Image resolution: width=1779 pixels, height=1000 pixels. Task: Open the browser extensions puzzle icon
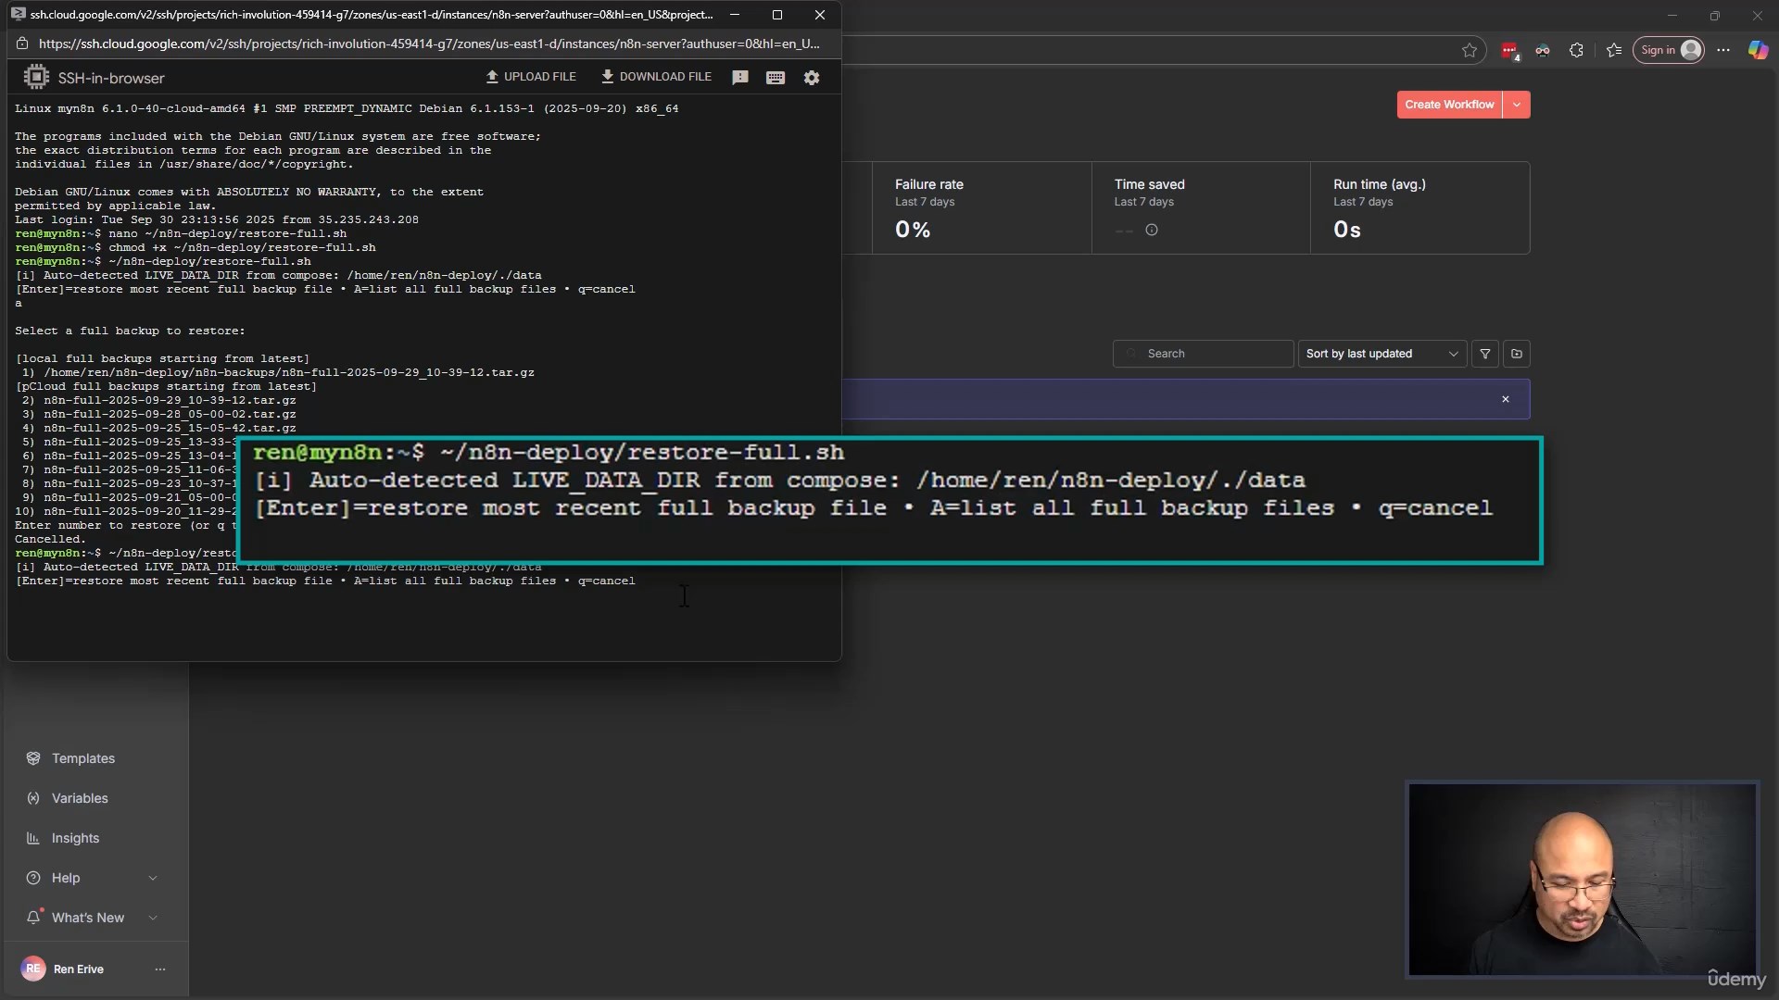point(1576,51)
